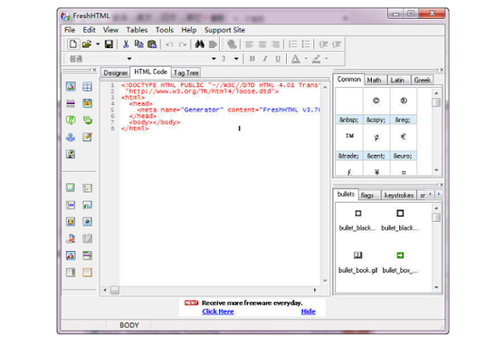Toggle bold formatting
504x337 pixels.
pos(252,59)
